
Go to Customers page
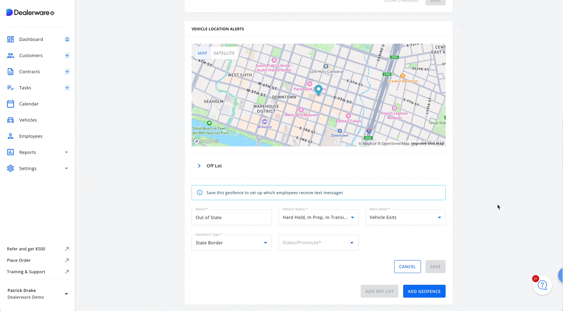point(31,55)
